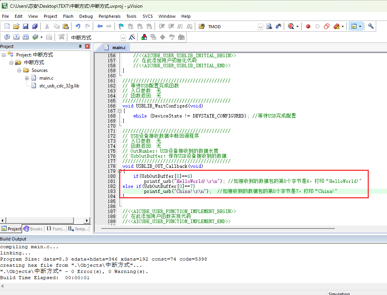The width and height of the screenshot is (387, 295).
Task: Collapse the Sources group in the tree
Action: click(x=19, y=70)
